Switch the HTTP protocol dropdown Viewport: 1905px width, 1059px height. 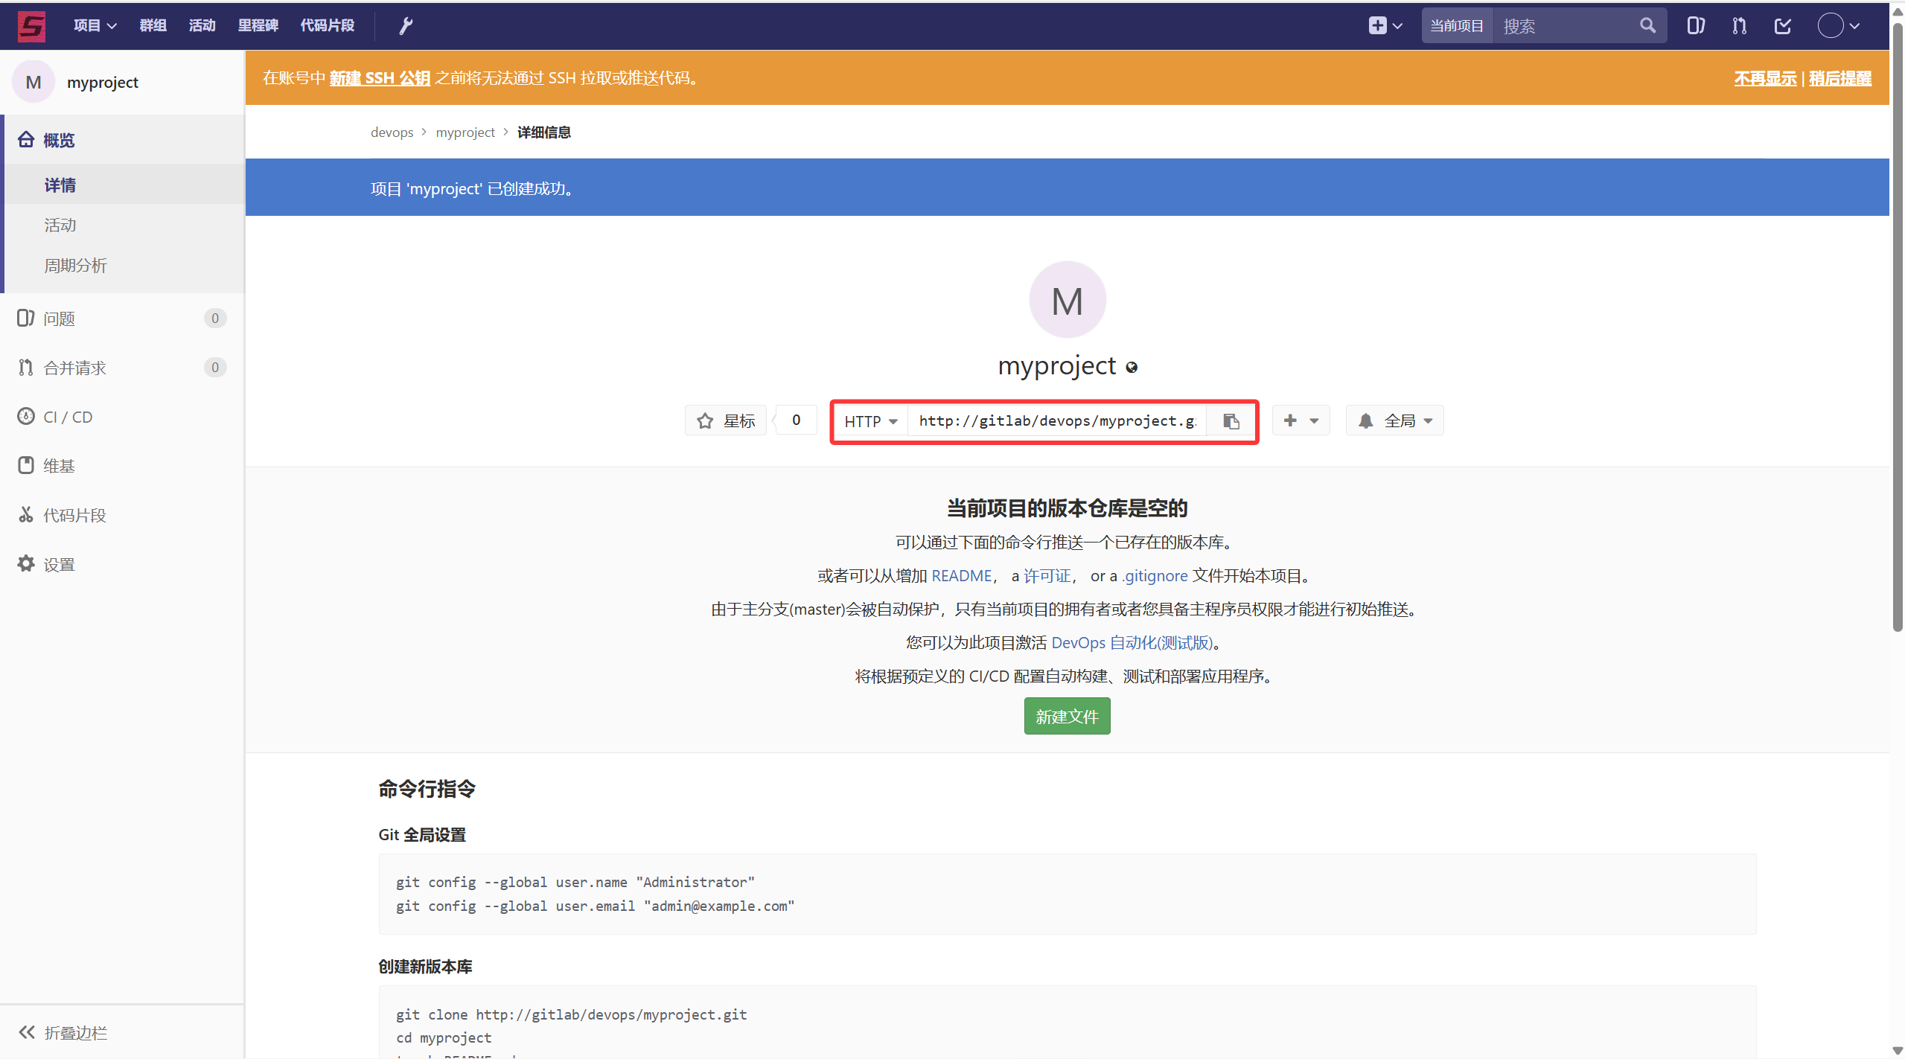870,421
